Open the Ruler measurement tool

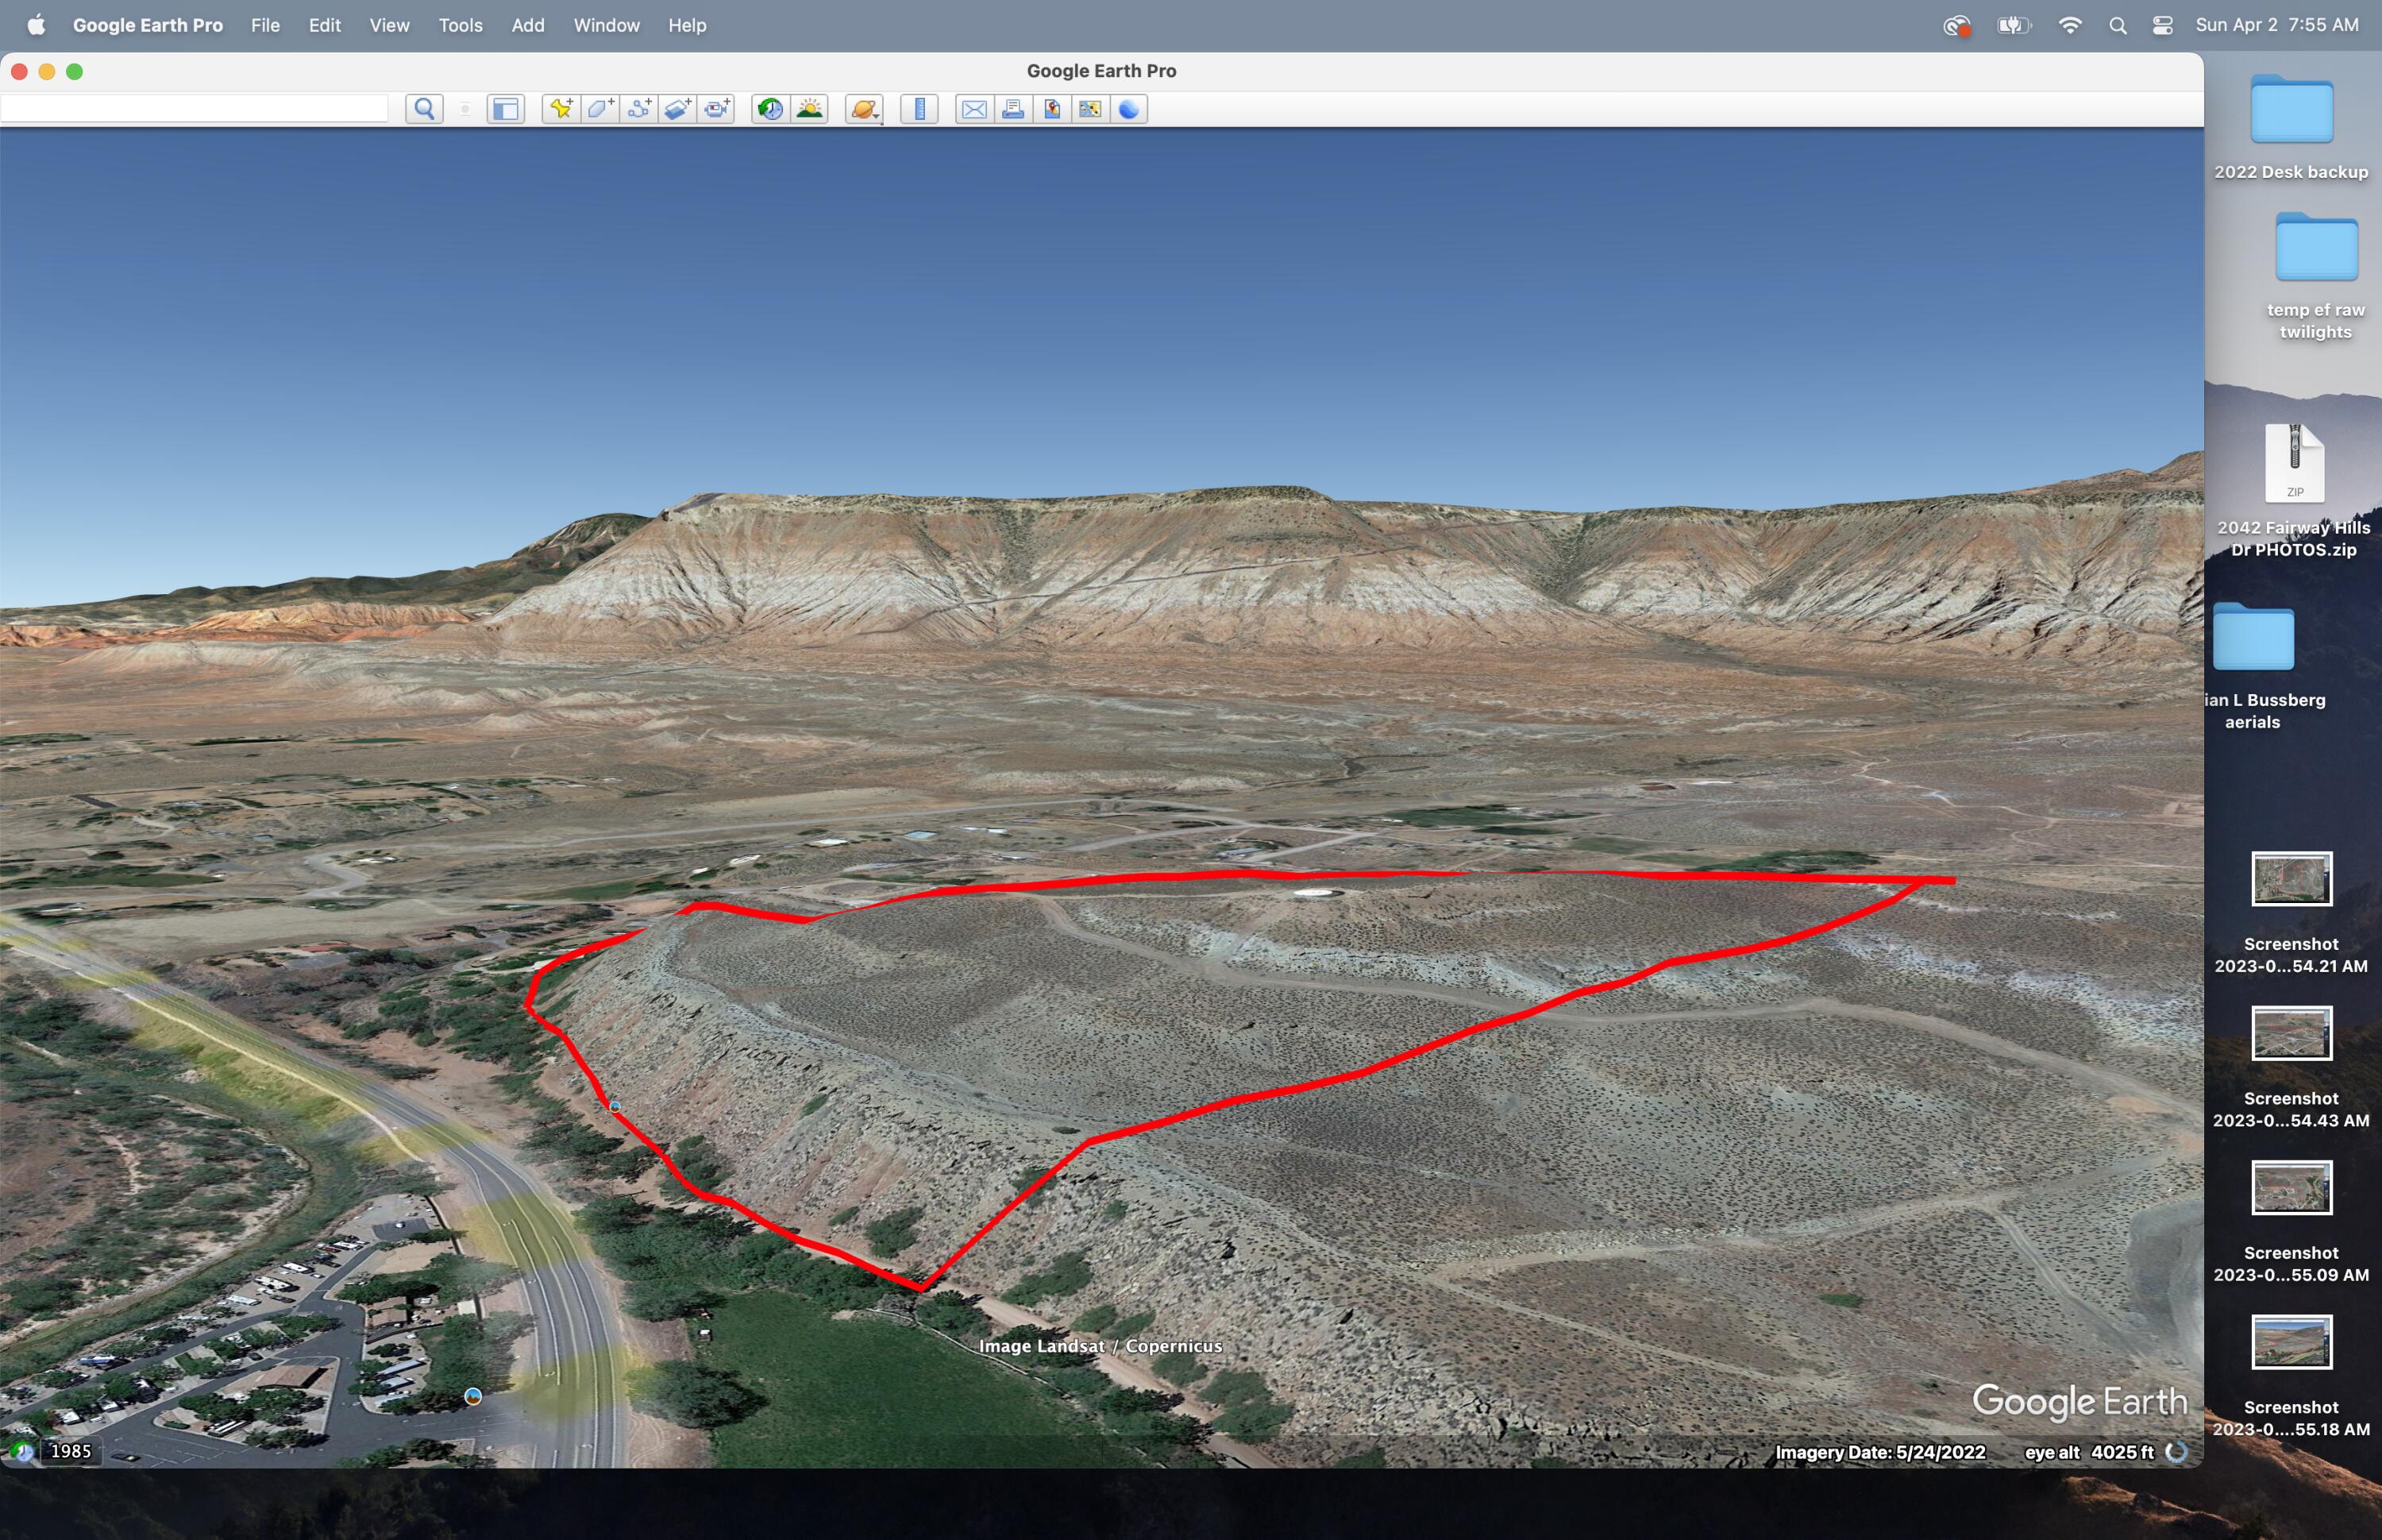click(x=919, y=109)
